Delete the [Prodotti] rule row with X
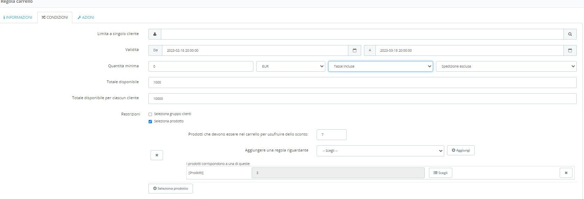584x199 pixels. point(566,173)
